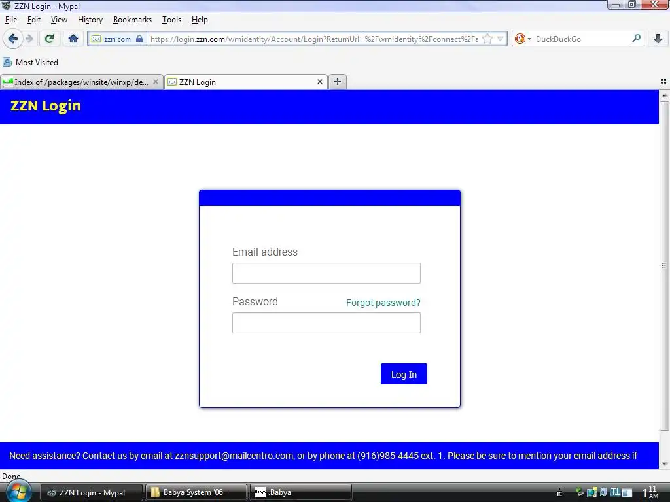Open the Downloads arrow button
This screenshot has width=670, height=502.
658,39
